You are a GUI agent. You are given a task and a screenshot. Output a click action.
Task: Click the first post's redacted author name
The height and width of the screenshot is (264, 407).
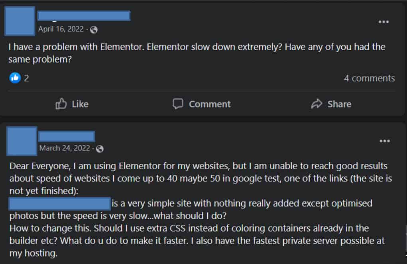(84, 16)
